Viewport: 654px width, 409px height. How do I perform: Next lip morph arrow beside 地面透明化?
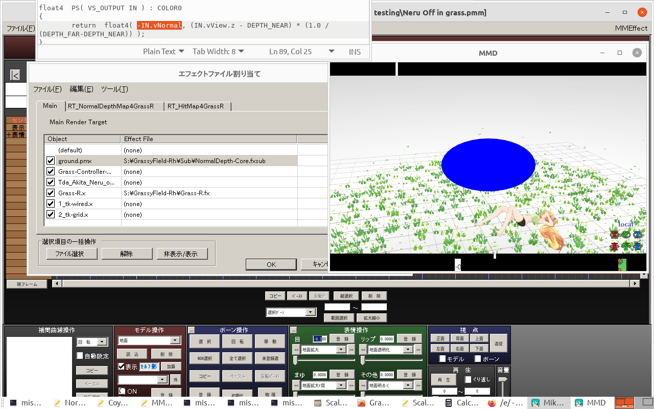[418, 350]
